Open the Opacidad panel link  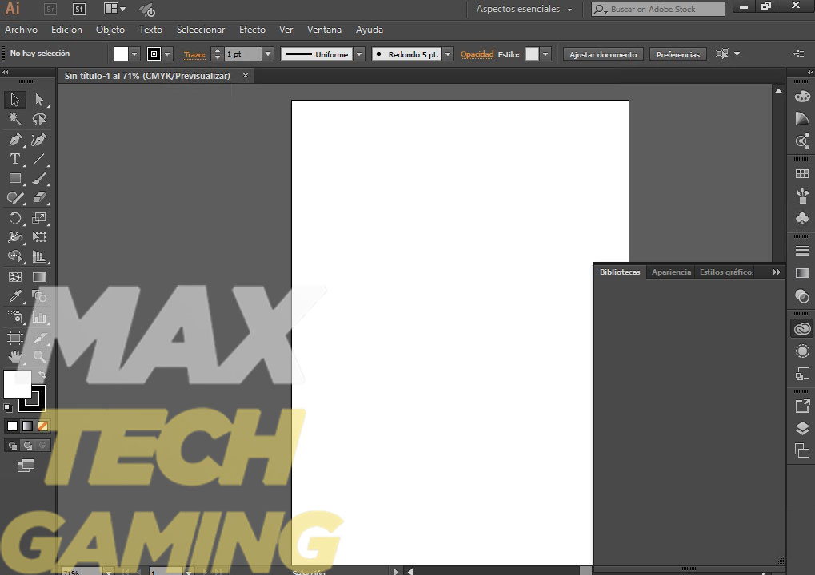pyautogui.click(x=477, y=54)
